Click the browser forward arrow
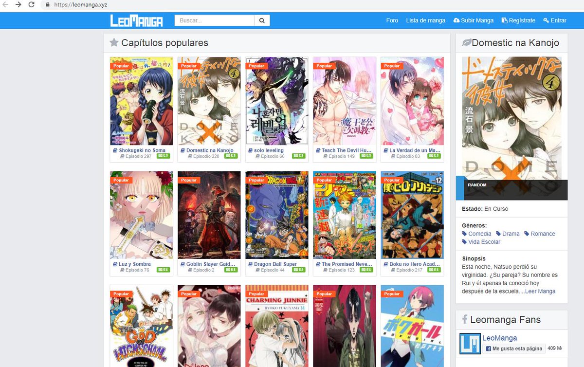The height and width of the screenshot is (367, 584). (x=18, y=4)
